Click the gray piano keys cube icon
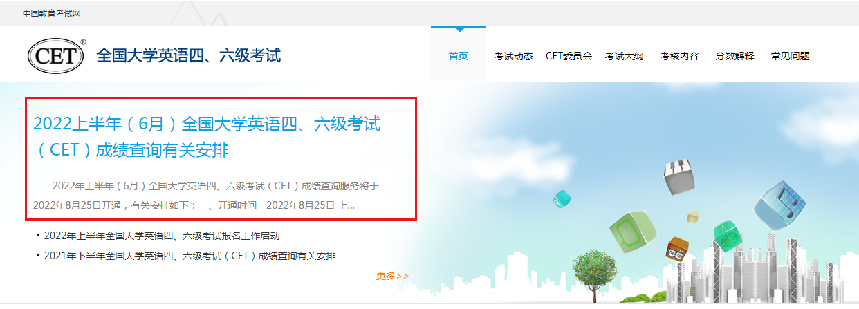This screenshot has width=859, height=309. click(678, 176)
